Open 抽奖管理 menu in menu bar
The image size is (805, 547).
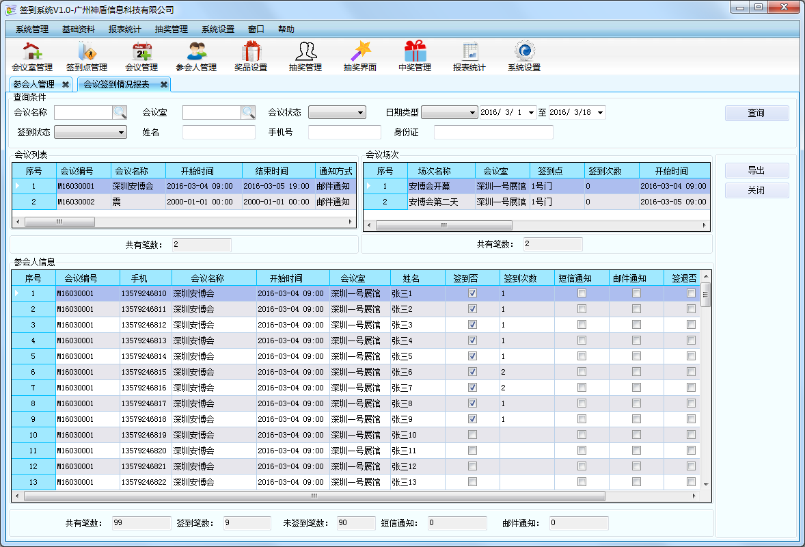coord(171,29)
